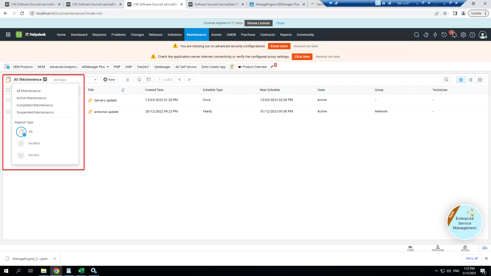This screenshot has width=491, height=276.
Task: Collapse the All Maintenance filter dropdown
Action: [45, 79]
